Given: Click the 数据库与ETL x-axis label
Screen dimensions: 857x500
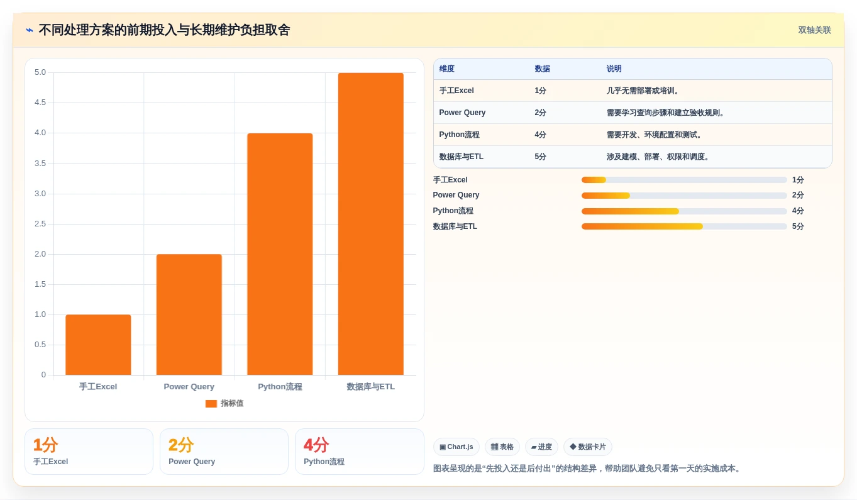Looking at the screenshot, I should coord(371,387).
